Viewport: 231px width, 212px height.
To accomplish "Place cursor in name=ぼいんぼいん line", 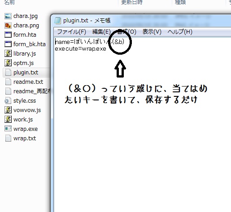I will click(x=90, y=42).
